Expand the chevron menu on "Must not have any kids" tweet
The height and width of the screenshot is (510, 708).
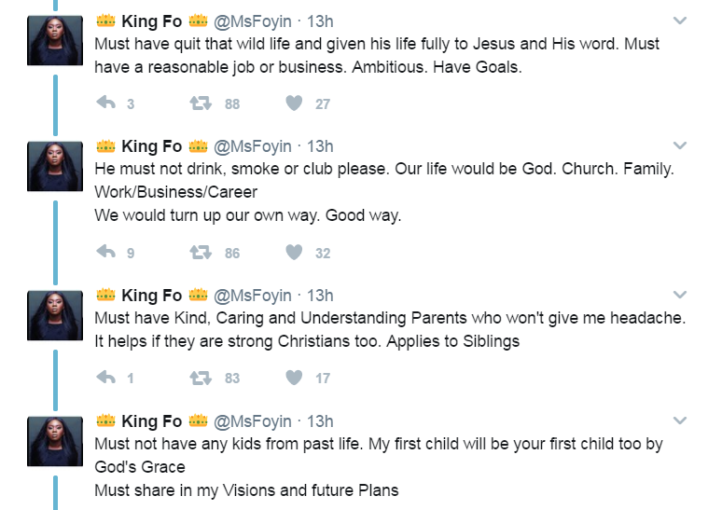pos(680,420)
